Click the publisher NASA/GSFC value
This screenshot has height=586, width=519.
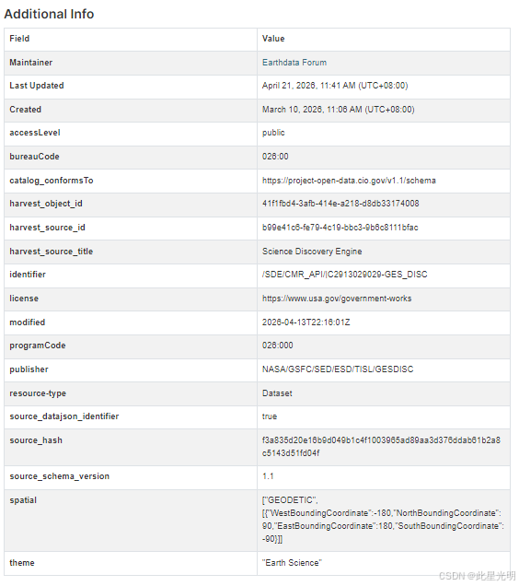pos(338,369)
